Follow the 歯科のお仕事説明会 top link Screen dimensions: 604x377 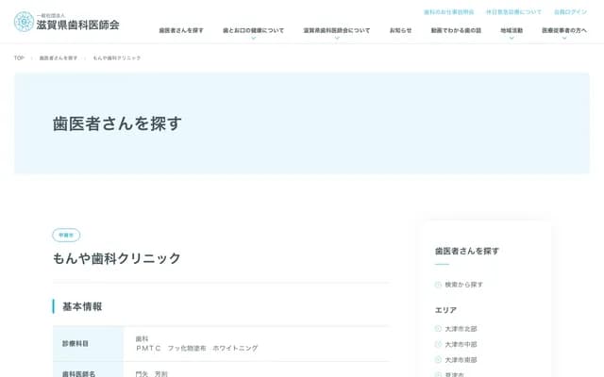coord(449,12)
